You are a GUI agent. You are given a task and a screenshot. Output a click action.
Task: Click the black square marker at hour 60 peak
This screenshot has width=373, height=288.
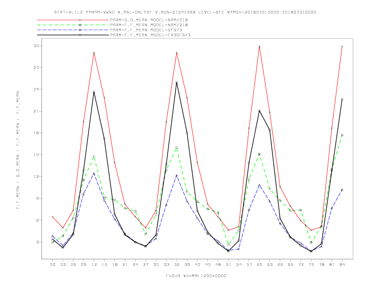click(x=259, y=111)
